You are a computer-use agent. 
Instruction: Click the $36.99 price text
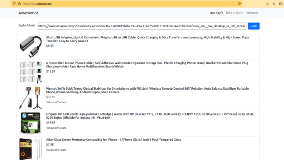(50, 97)
